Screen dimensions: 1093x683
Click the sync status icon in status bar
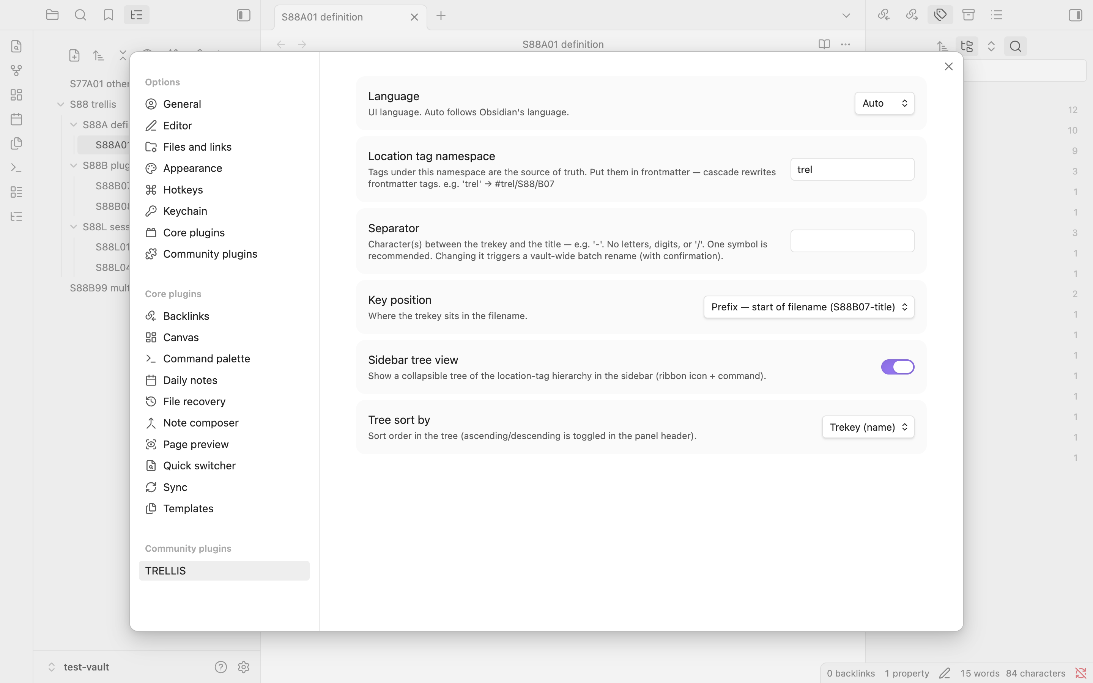(x=1080, y=673)
